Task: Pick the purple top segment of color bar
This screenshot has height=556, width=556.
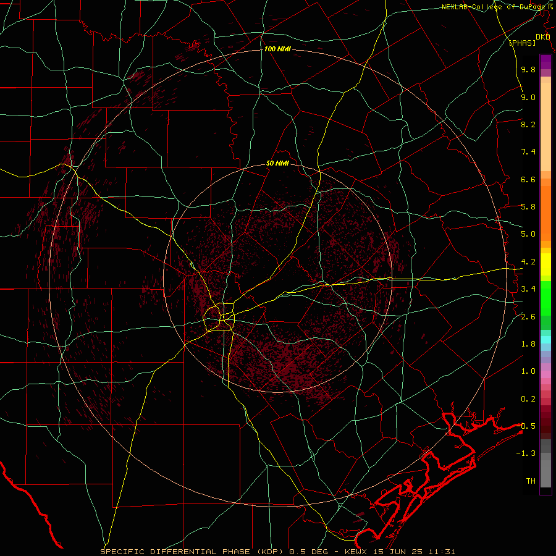Action: 545,62
